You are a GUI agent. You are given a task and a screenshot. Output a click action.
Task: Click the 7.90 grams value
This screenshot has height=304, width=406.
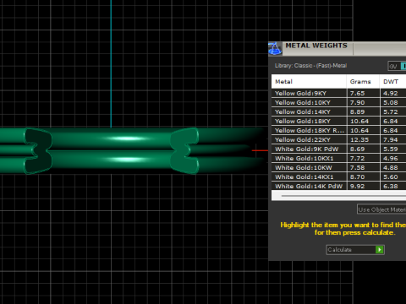click(x=357, y=102)
